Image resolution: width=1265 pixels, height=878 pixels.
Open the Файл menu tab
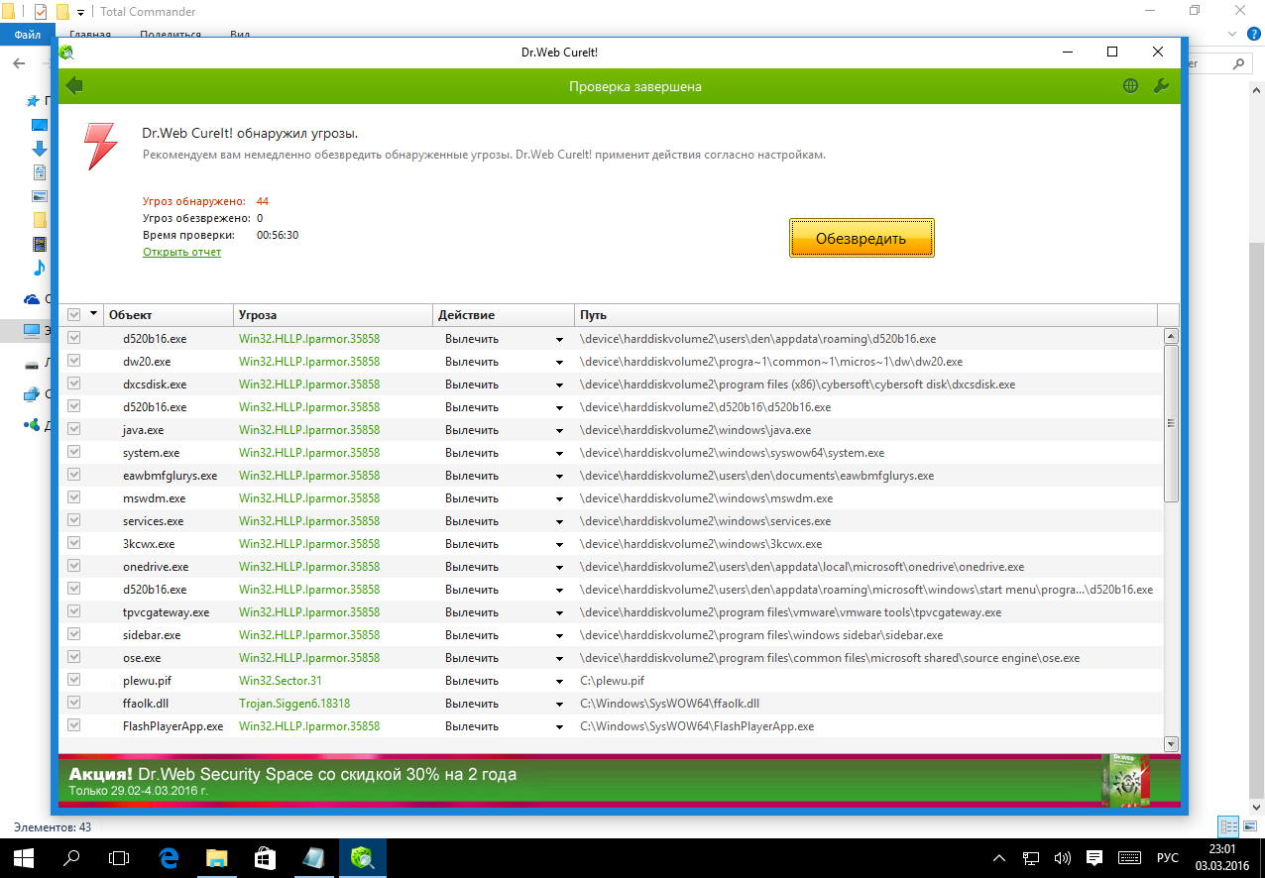point(28,34)
